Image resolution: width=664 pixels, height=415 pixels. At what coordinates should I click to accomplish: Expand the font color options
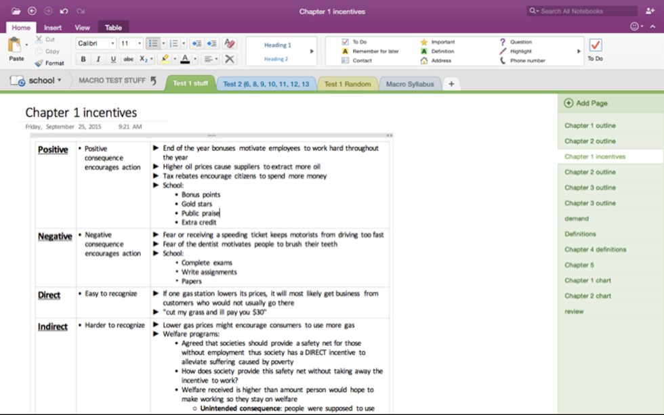click(194, 59)
